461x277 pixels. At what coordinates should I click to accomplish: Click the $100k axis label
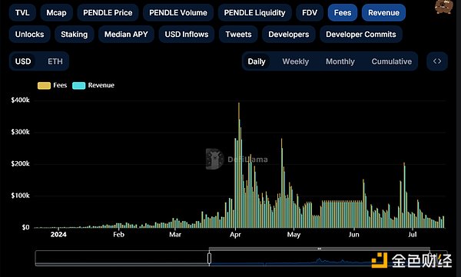pyautogui.click(x=20, y=196)
